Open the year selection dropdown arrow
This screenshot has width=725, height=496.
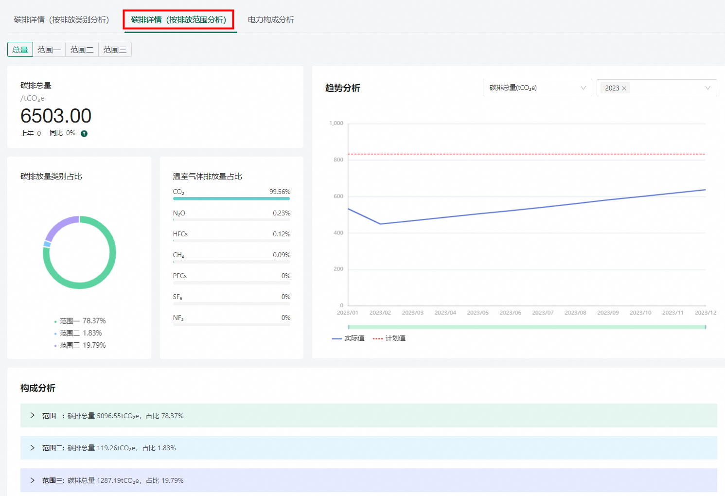(x=708, y=88)
